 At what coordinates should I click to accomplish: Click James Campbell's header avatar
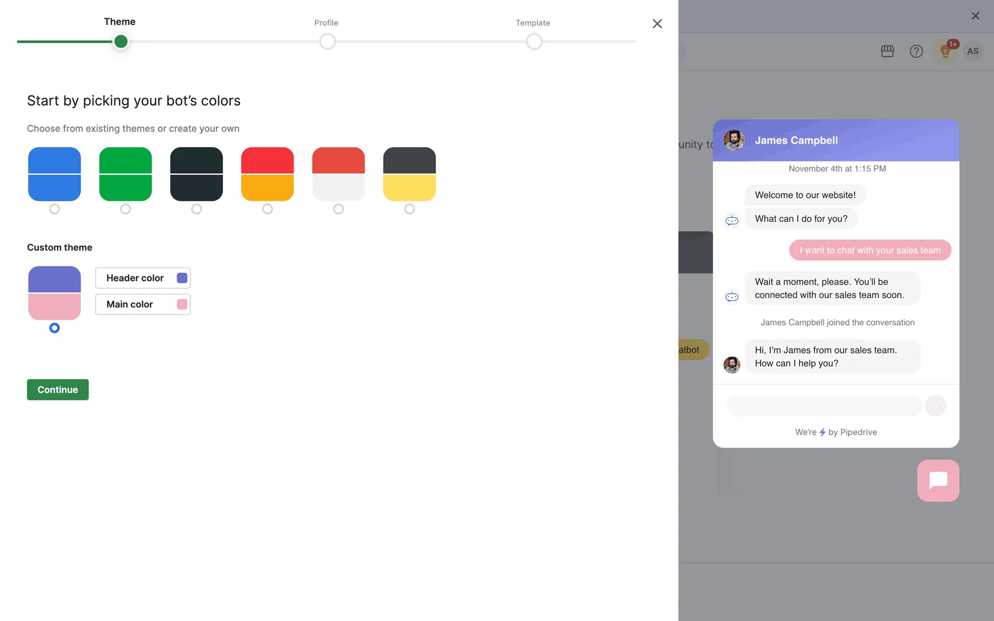tap(734, 140)
